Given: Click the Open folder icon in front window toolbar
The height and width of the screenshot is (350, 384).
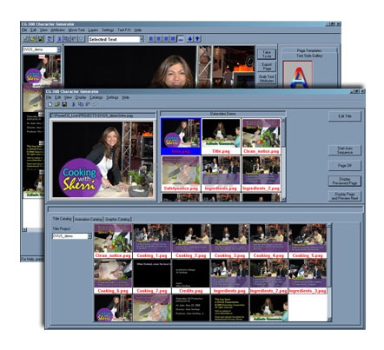Looking at the screenshot, I should 57,104.
